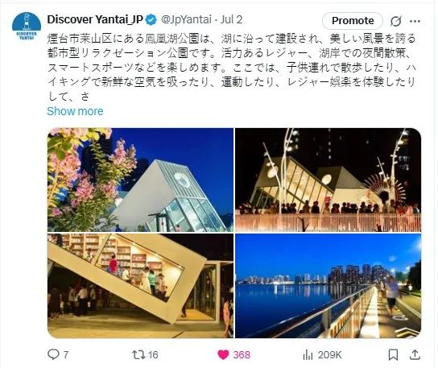Screen dimensions: 438x368
Task: Open the Discover Yantai profile avatar
Action: tap(27, 27)
